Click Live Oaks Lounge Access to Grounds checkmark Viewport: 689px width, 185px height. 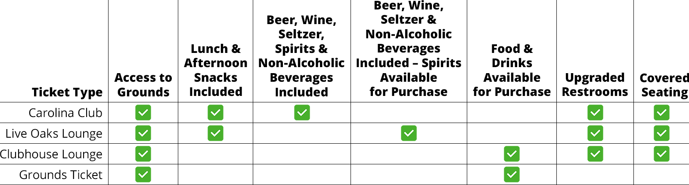click(x=143, y=133)
